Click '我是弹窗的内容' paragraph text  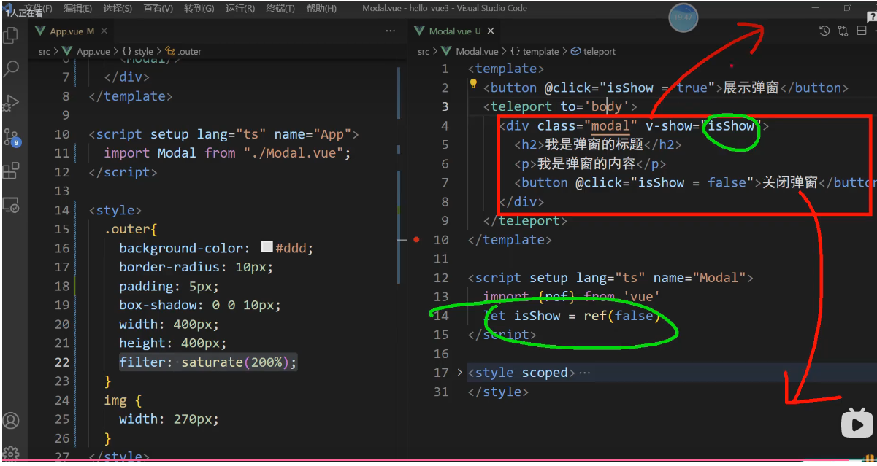(586, 163)
